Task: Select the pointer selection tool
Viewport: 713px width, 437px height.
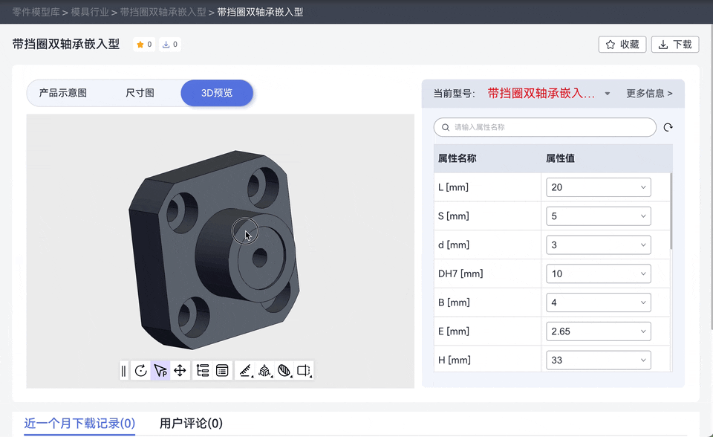Action: tap(160, 370)
